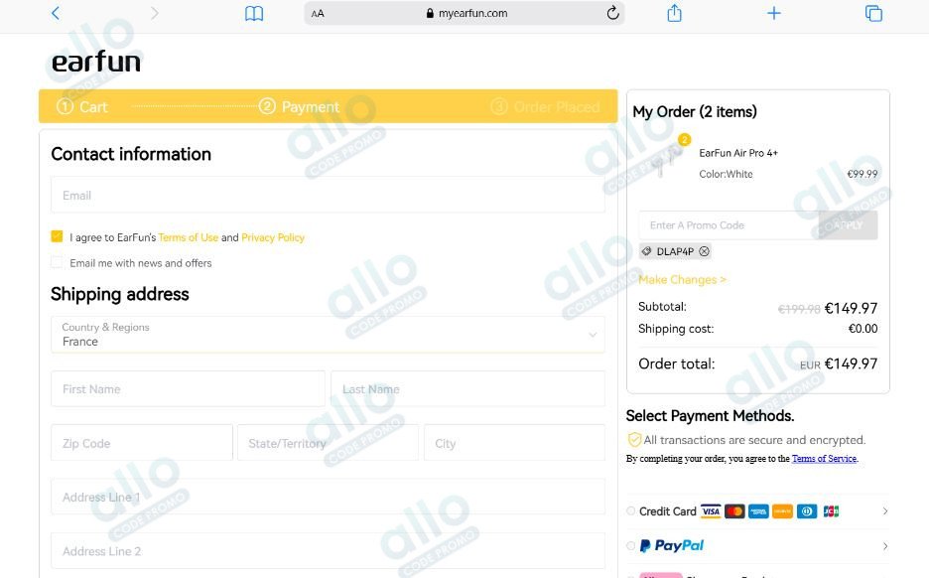Image resolution: width=929 pixels, height=578 pixels.
Task: Expand the Credit Card option chevron
Action: pos(885,511)
